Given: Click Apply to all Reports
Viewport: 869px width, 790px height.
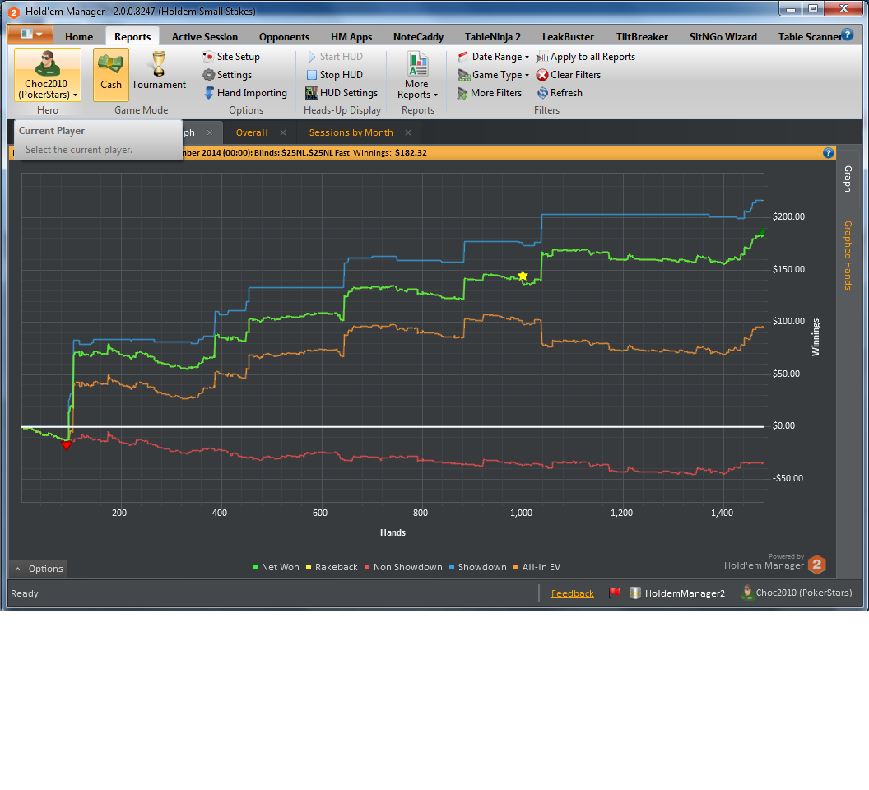Looking at the screenshot, I should [x=586, y=57].
